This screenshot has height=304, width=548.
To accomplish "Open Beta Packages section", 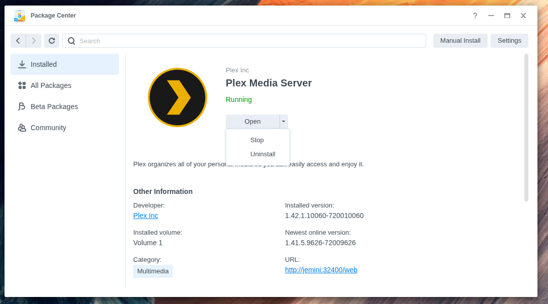I will [65, 107].
